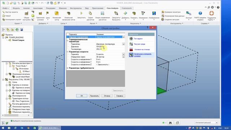The width and height of the screenshot is (231, 130).
Task: Select Тип задачи in navigator
Action: (x=136, y=39)
